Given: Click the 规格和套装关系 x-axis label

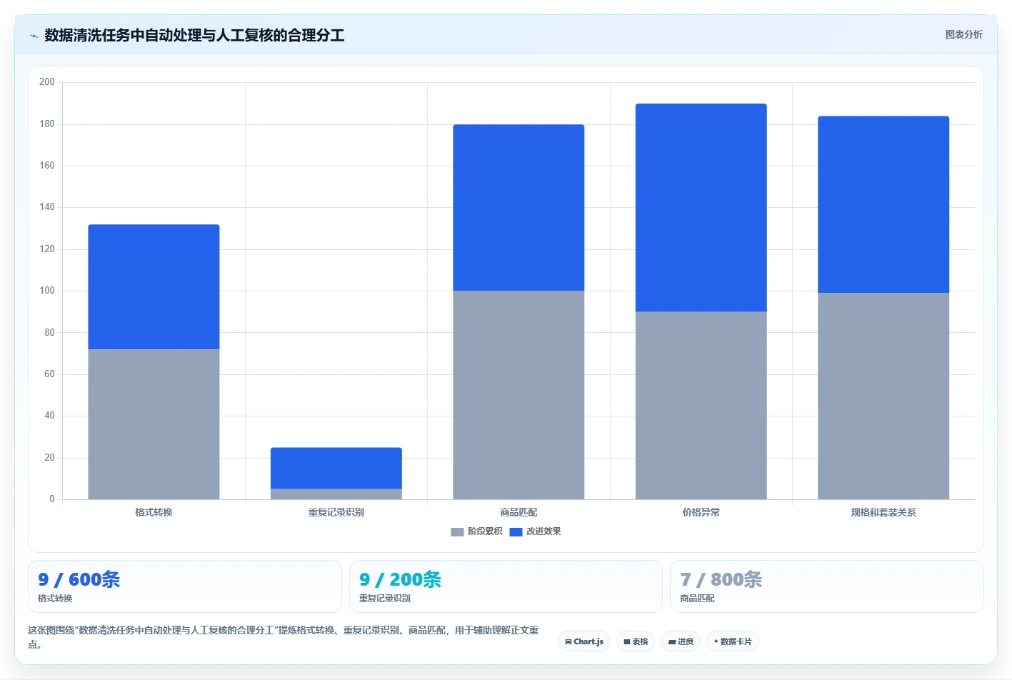Looking at the screenshot, I should (883, 512).
